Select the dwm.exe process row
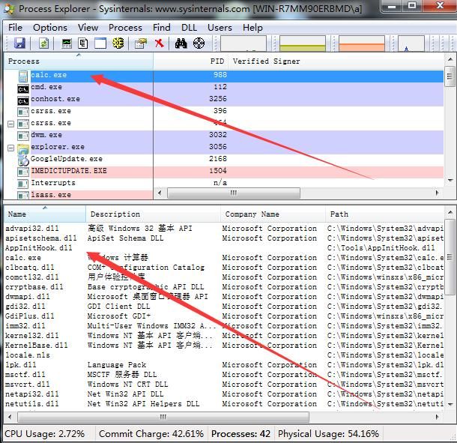This screenshot has height=443, width=457. click(224, 135)
